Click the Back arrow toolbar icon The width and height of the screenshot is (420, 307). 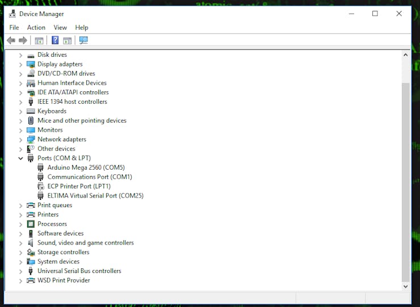coord(11,40)
